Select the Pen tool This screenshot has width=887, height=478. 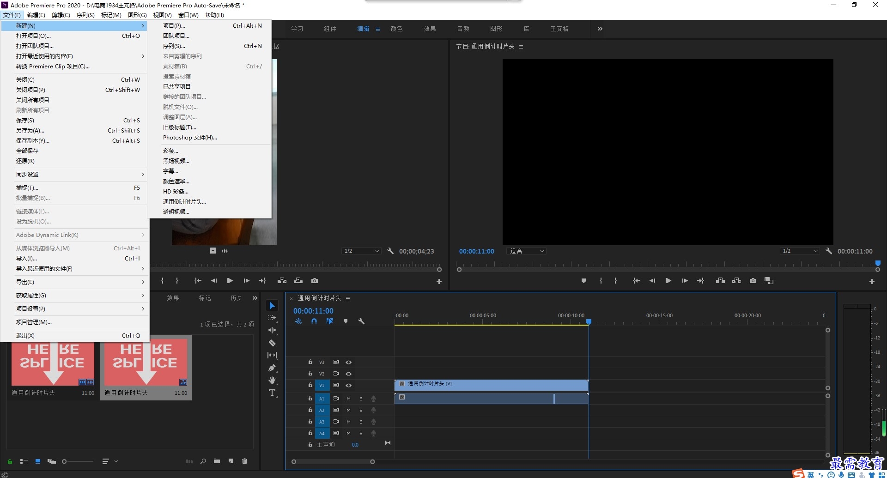point(272,368)
